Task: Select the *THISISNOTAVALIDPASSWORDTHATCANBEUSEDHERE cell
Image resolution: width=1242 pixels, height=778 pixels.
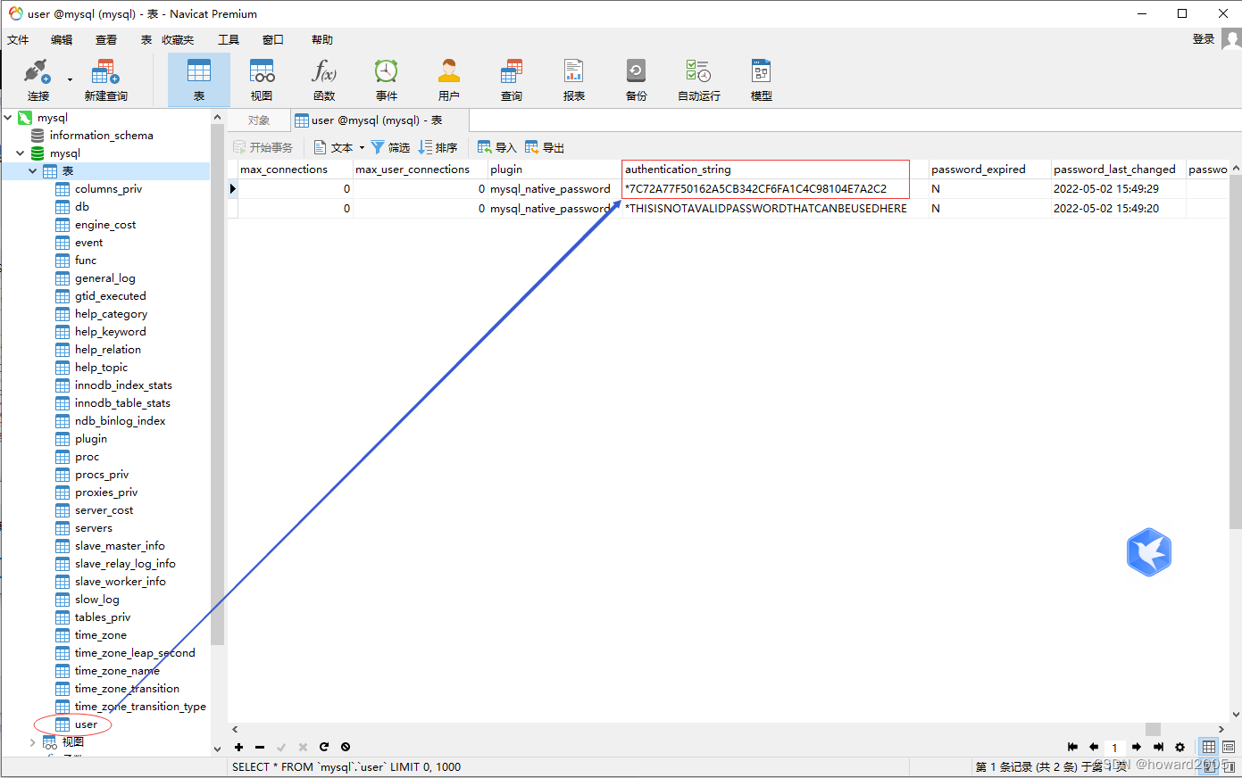Action: click(x=774, y=208)
